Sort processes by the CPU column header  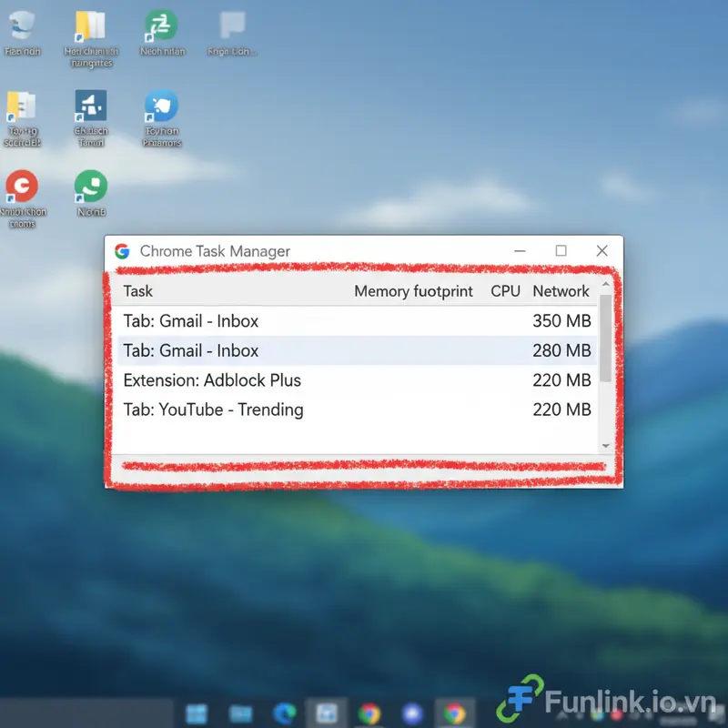(x=505, y=291)
